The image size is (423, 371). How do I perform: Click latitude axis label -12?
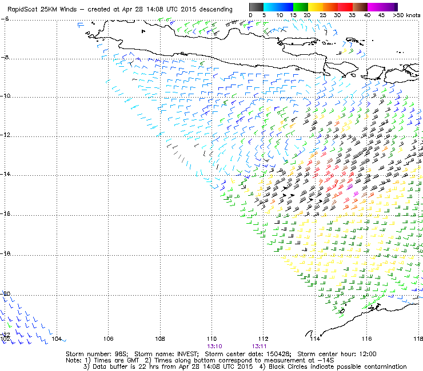click(5, 135)
